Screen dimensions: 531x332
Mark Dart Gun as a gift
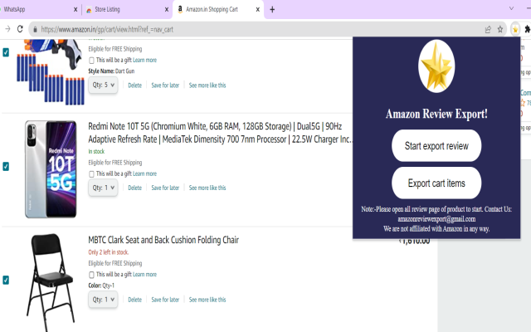click(x=91, y=61)
